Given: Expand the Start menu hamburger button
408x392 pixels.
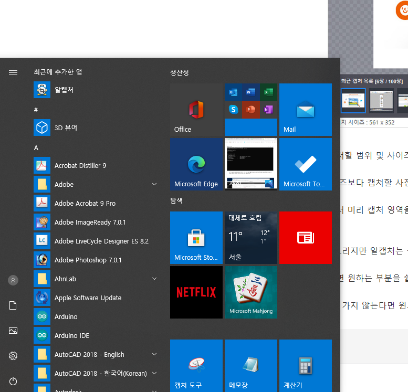Looking at the screenshot, I should point(13,72).
